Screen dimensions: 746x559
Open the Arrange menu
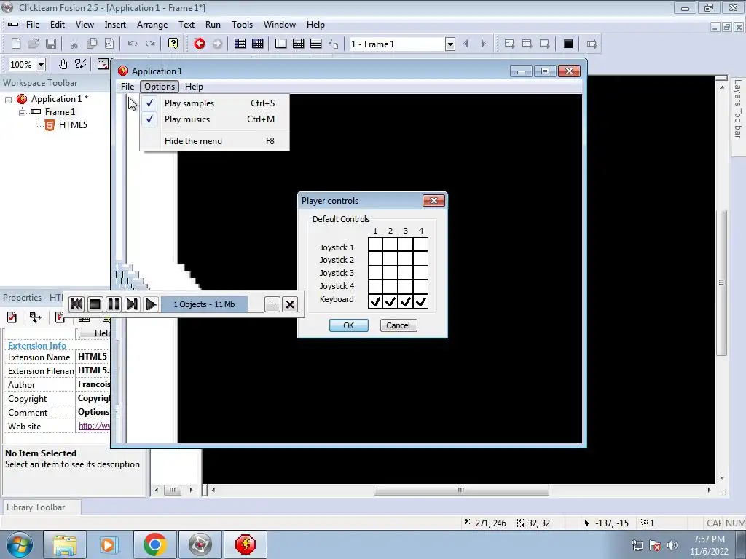tap(152, 25)
